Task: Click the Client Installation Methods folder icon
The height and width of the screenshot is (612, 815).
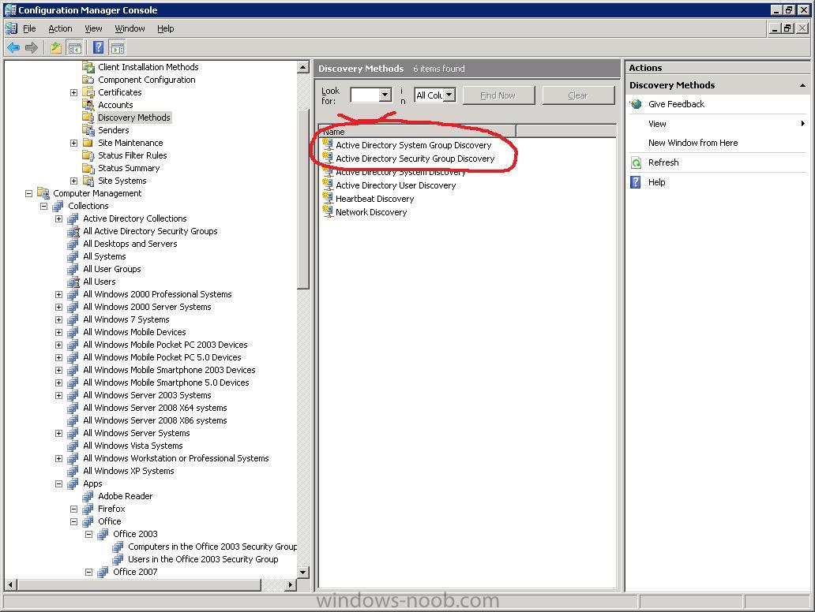Action: pyautogui.click(x=88, y=67)
